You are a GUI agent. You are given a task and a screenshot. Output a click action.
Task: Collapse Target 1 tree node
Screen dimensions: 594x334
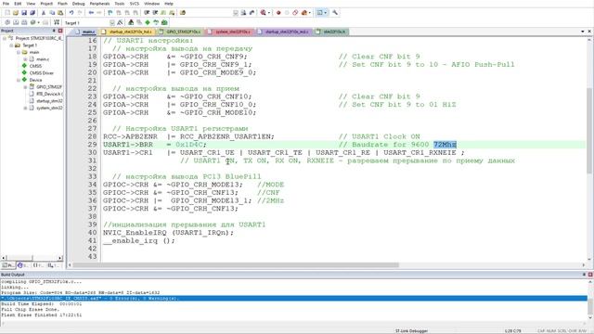pyautogui.click(x=11, y=45)
